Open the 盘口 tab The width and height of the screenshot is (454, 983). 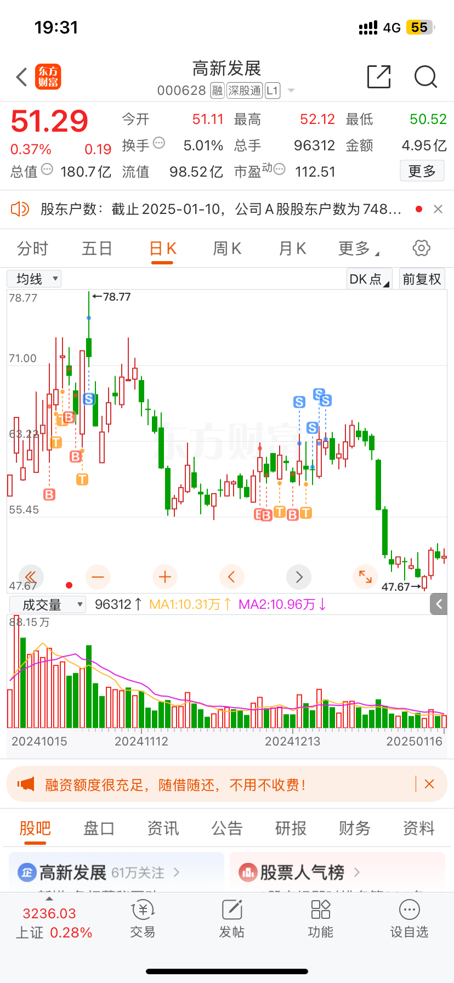99,828
